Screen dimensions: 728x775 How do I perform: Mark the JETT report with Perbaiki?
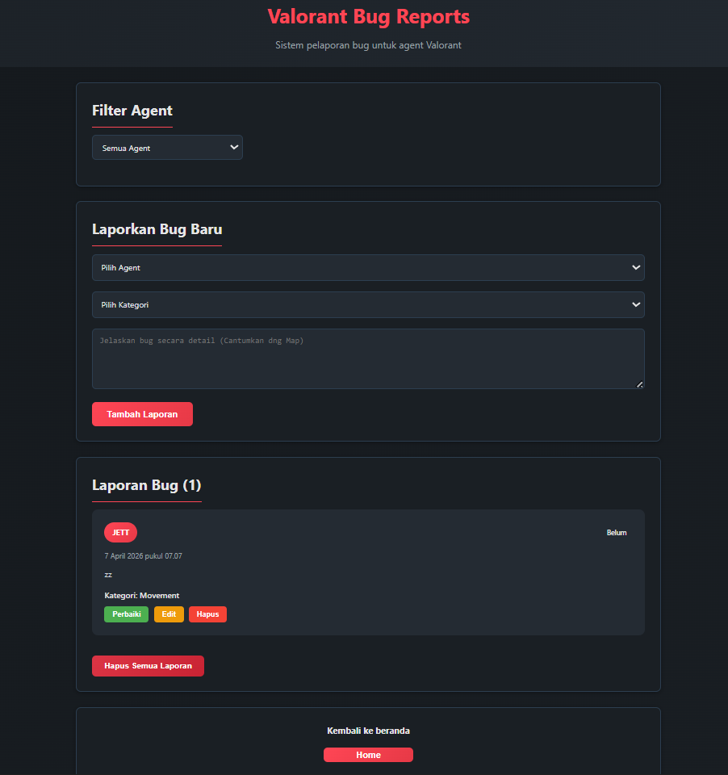pos(127,614)
